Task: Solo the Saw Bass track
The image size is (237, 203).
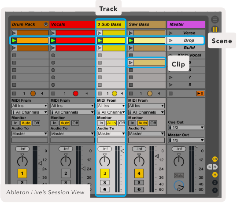Action: tap(139, 182)
